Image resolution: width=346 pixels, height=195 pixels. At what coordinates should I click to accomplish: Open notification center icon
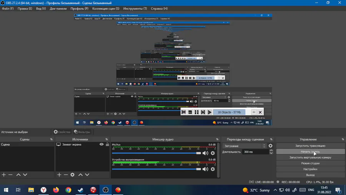[x=338, y=190]
